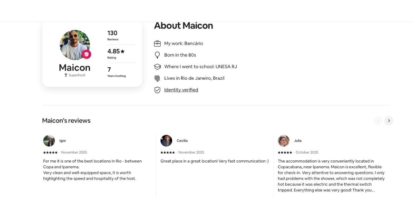Screen dimensions: 414x197
Task: Click the lightbulb birth decade icon
Action: pyautogui.click(x=157, y=55)
